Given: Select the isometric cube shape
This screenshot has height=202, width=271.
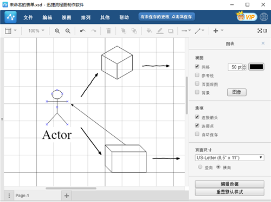Looking at the screenshot, I should pos(117,62).
